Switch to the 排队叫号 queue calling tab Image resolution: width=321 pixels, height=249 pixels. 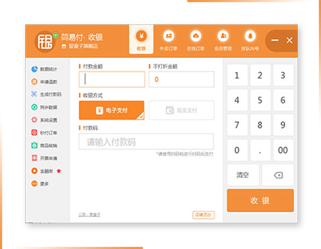point(250,40)
